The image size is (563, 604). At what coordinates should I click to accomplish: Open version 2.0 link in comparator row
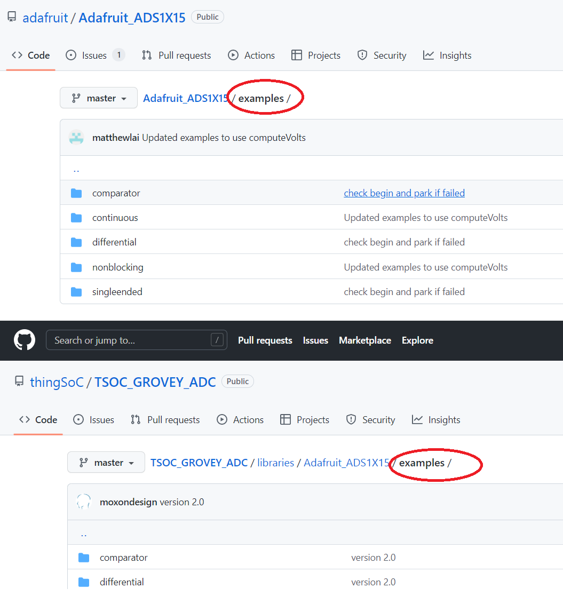click(x=374, y=558)
